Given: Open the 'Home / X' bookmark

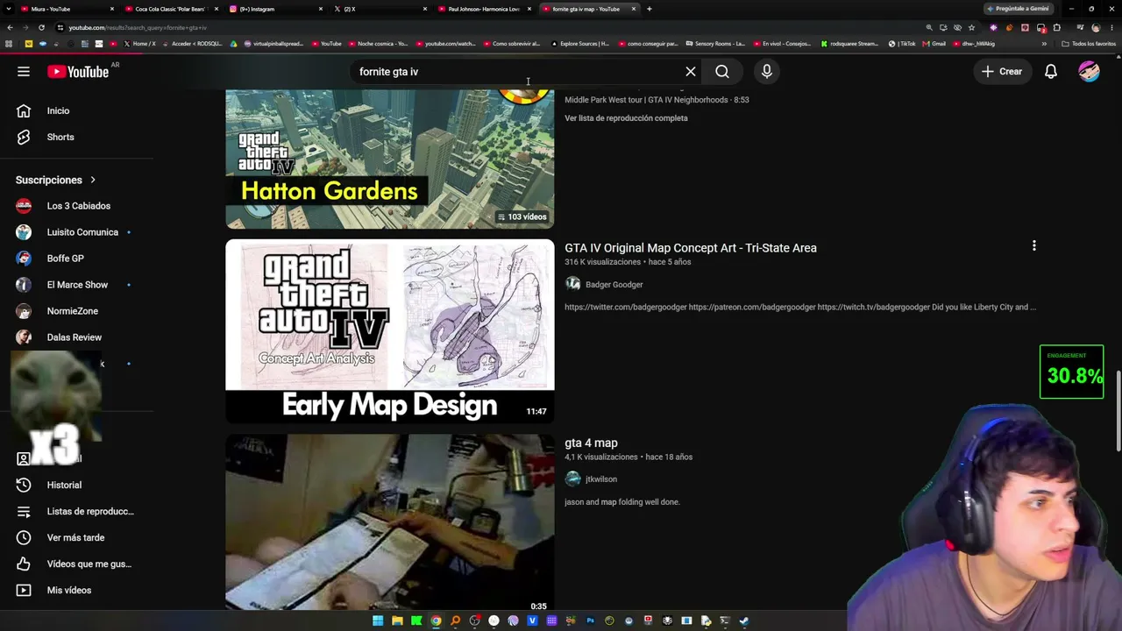Looking at the screenshot, I should [139, 44].
